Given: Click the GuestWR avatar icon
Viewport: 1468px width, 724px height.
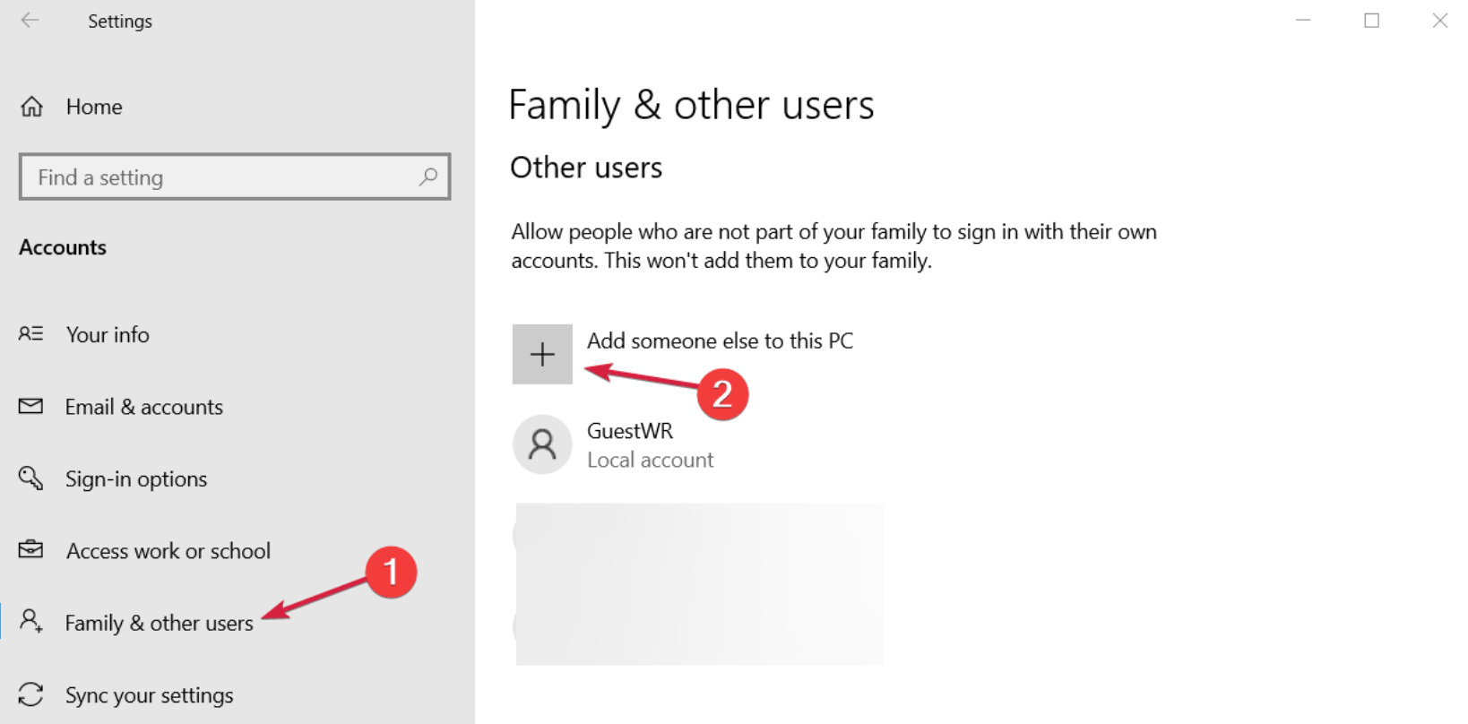Looking at the screenshot, I should click(542, 444).
